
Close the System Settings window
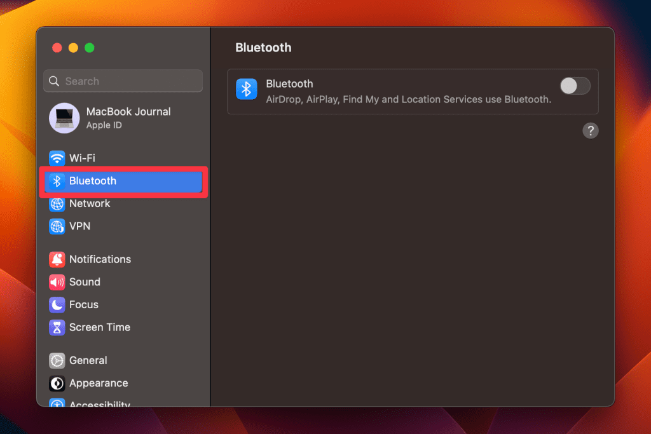(57, 48)
